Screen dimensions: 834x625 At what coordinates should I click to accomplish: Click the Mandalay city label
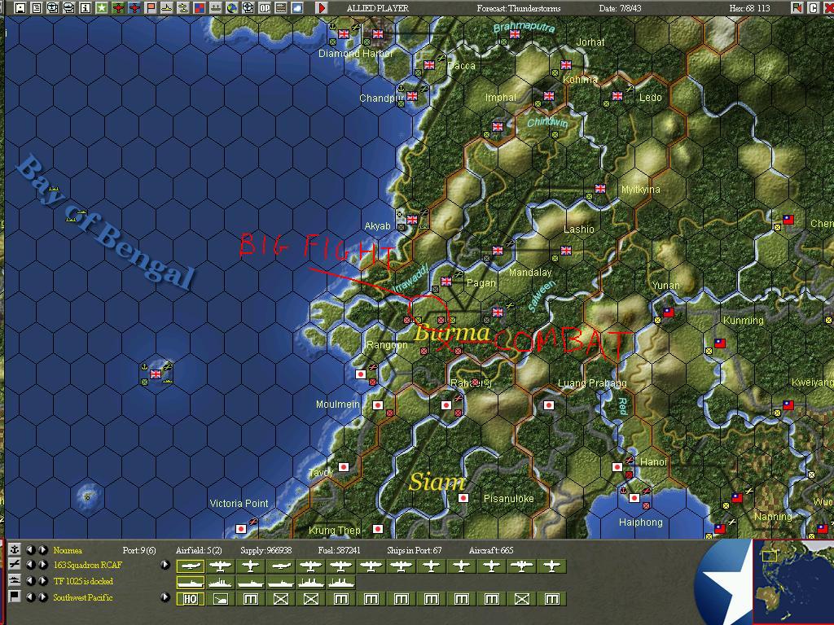click(530, 273)
